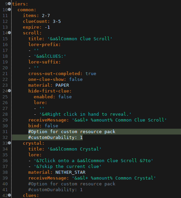
Task: Click the cross-out-completed key
Action: pos(55,74)
